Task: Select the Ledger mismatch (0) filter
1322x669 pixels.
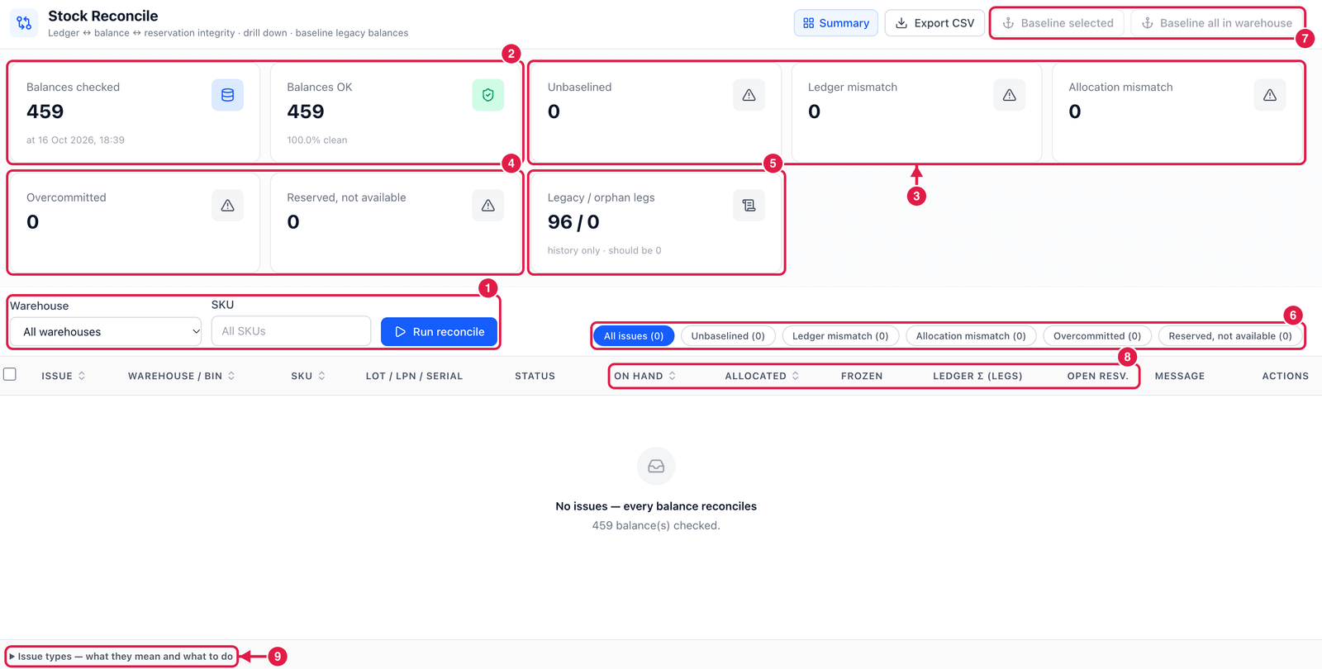Action: point(840,336)
